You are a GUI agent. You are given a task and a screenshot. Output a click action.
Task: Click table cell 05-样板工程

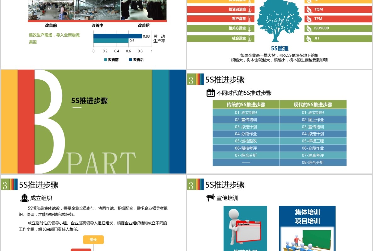coord(313,141)
